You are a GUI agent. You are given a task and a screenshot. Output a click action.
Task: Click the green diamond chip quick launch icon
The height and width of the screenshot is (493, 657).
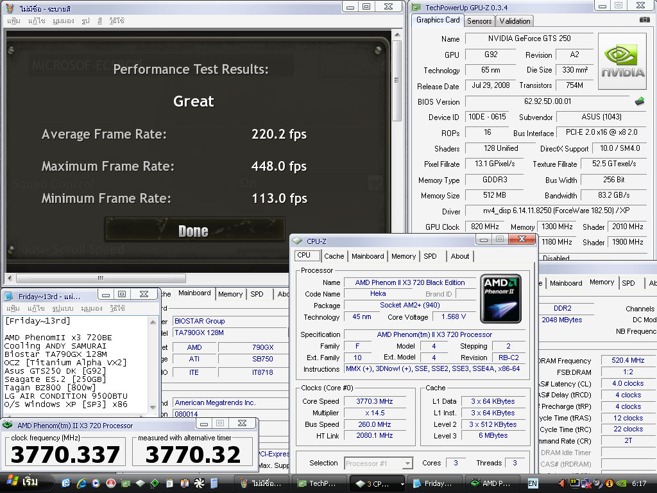click(x=155, y=483)
